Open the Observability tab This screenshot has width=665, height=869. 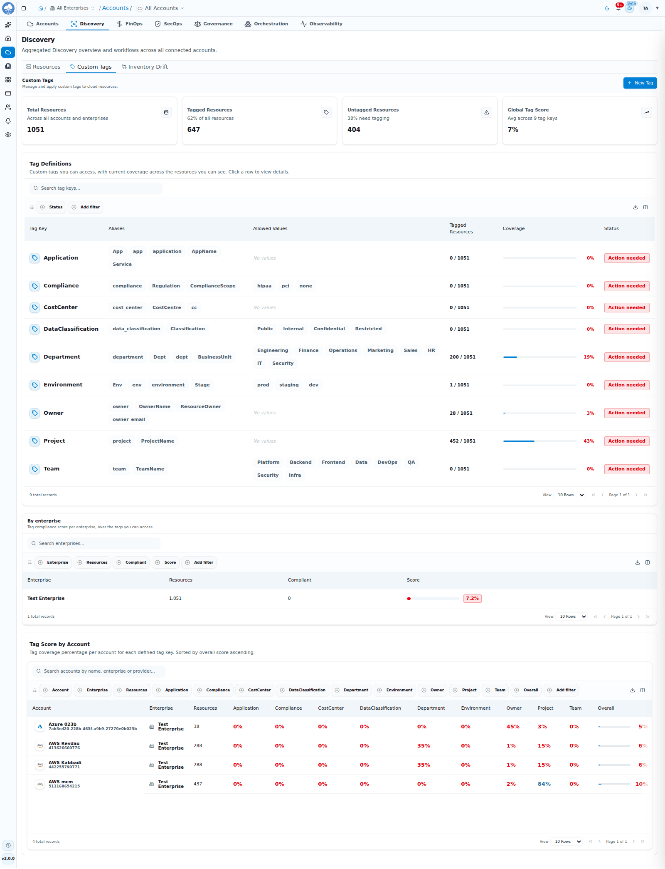point(321,24)
